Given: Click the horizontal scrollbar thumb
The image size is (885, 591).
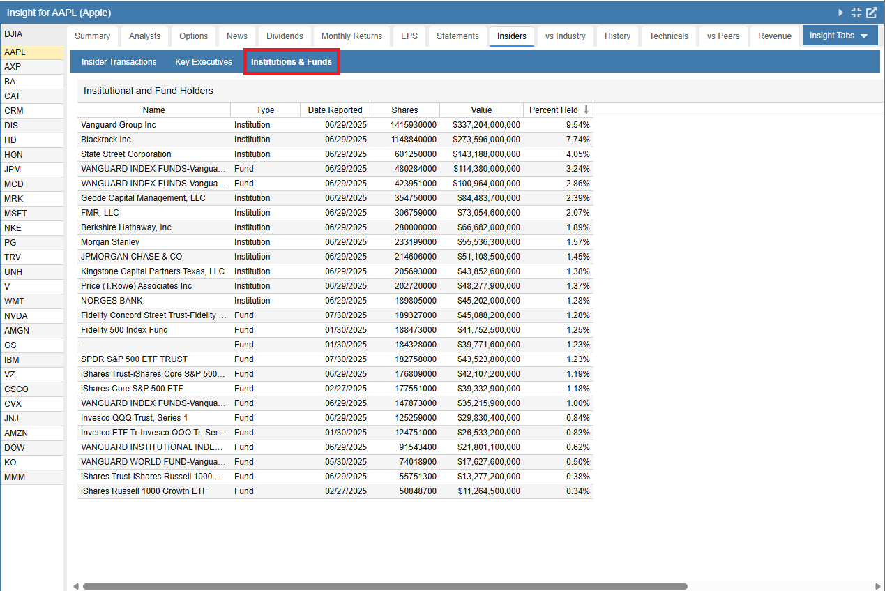Looking at the screenshot, I should pyautogui.click(x=385, y=586).
